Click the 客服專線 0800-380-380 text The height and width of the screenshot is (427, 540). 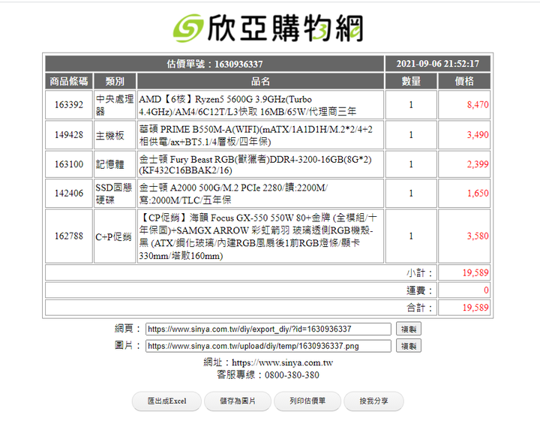[268, 375]
